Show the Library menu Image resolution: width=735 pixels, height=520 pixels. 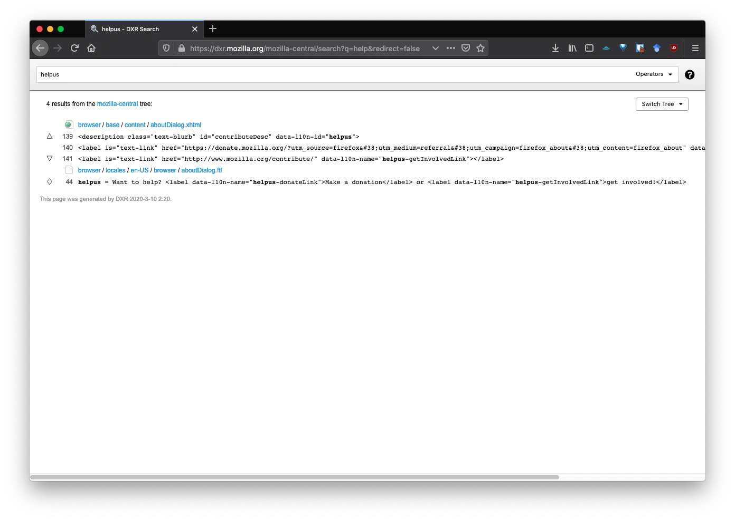click(572, 48)
